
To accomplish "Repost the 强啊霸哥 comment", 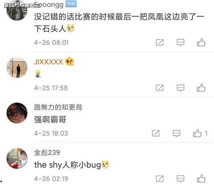I will tap(156, 133).
